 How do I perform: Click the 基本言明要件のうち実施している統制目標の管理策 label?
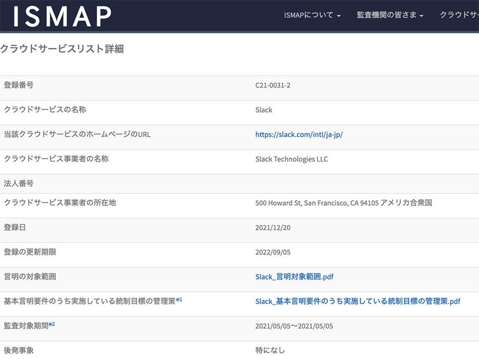coord(90,302)
